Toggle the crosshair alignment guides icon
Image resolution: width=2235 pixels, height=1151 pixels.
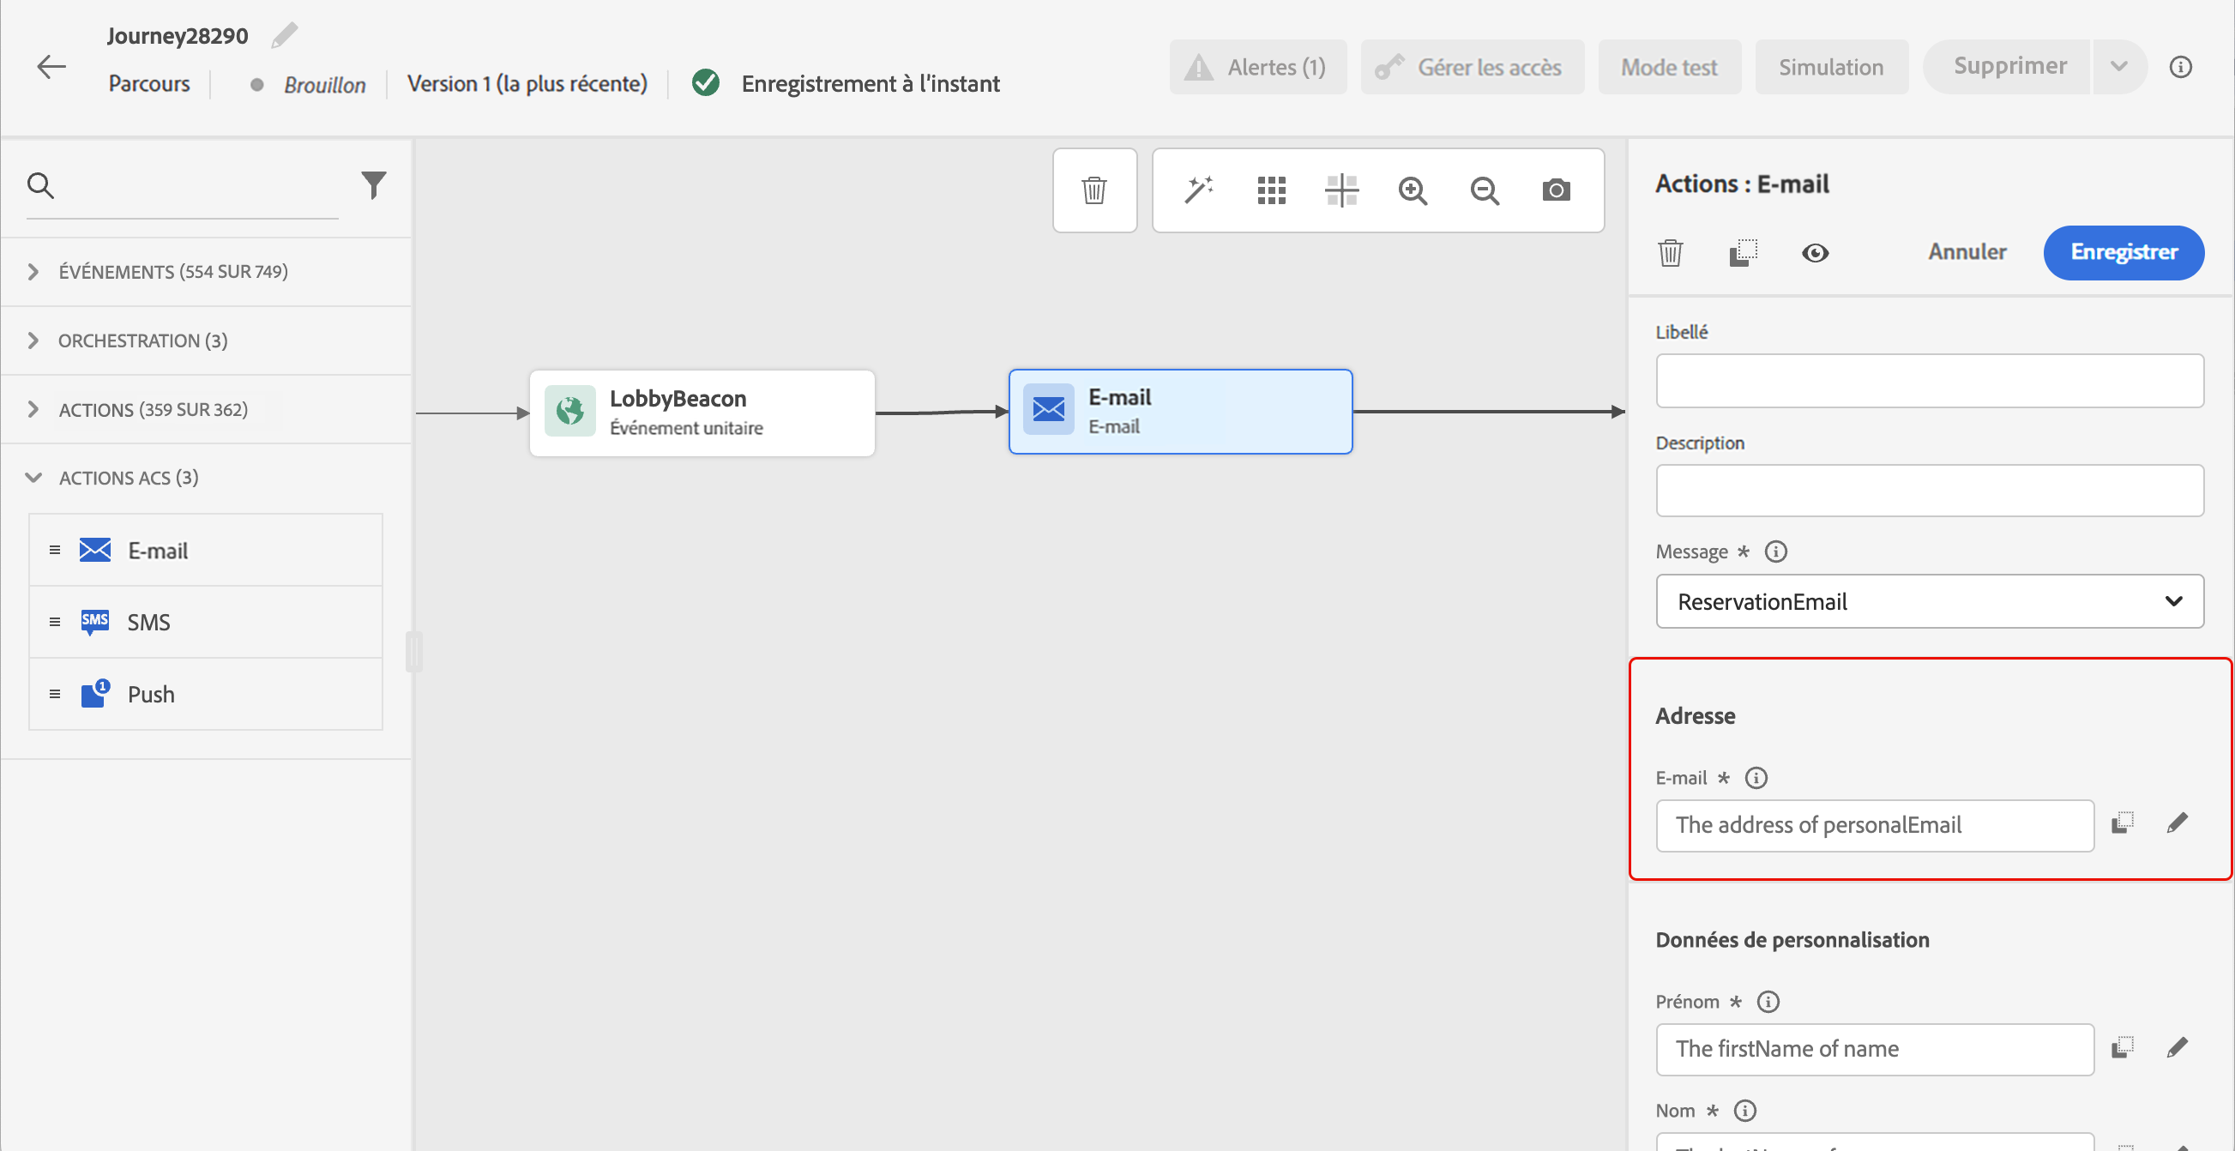tap(1341, 190)
